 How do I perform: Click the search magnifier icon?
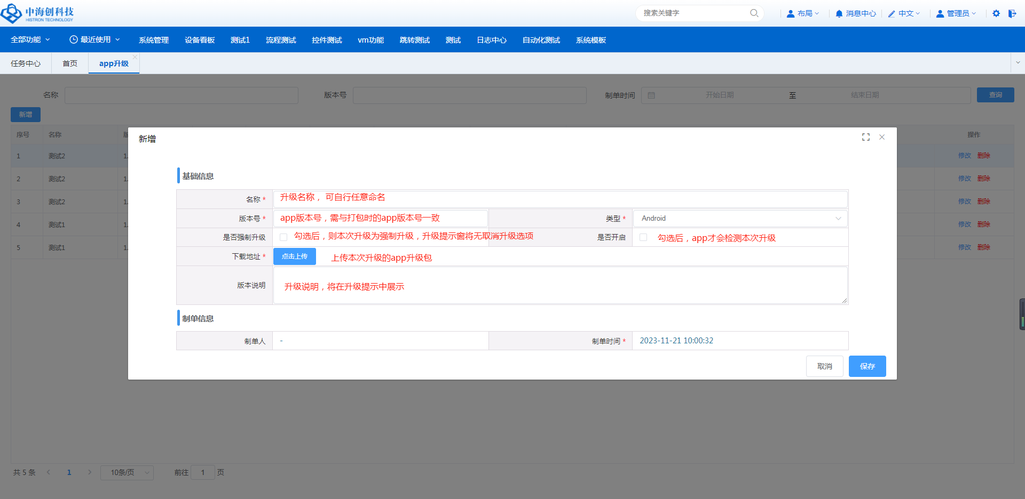click(754, 13)
